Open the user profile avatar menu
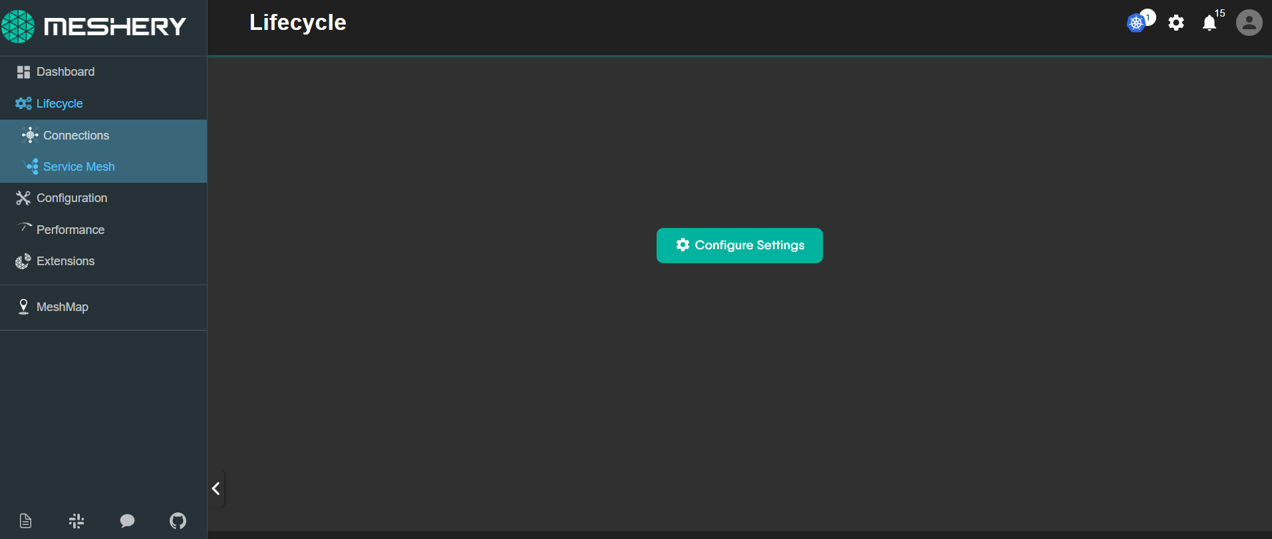 coord(1249,23)
